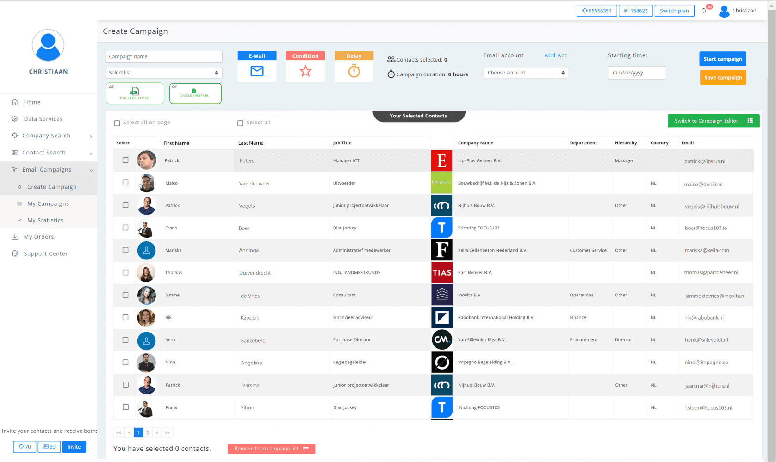The height and width of the screenshot is (462, 776).
Task: Go to My Statistics page
Action: pyautogui.click(x=45, y=220)
